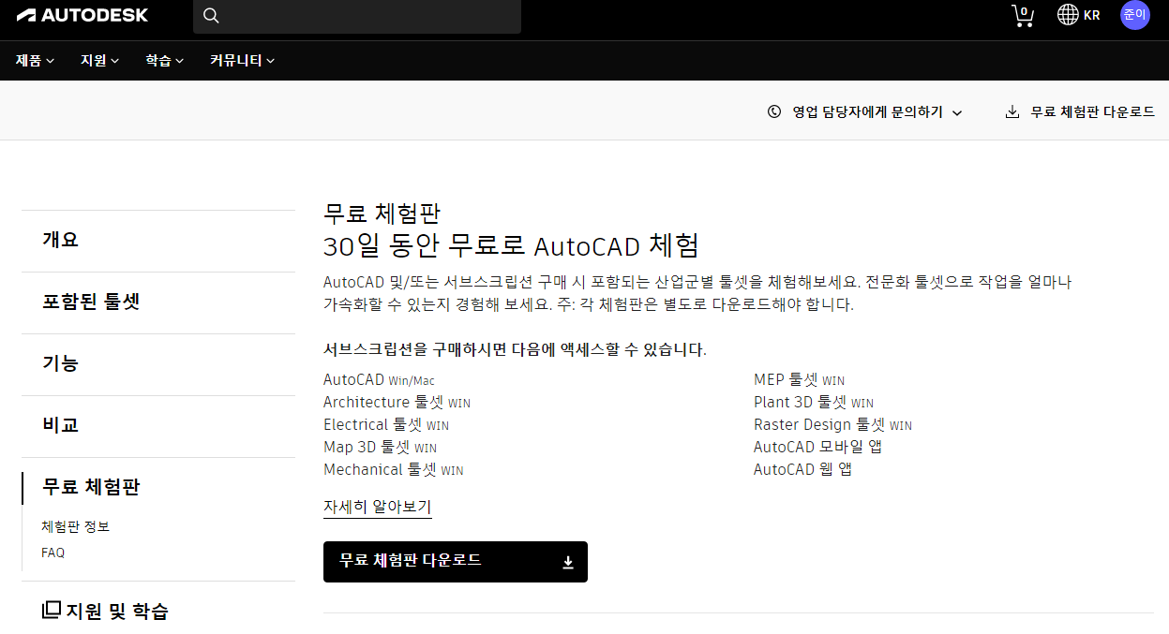Click the Plant 3D 툴셋 WIN entry
This screenshot has width=1169, height=634.
pos(814,403)
